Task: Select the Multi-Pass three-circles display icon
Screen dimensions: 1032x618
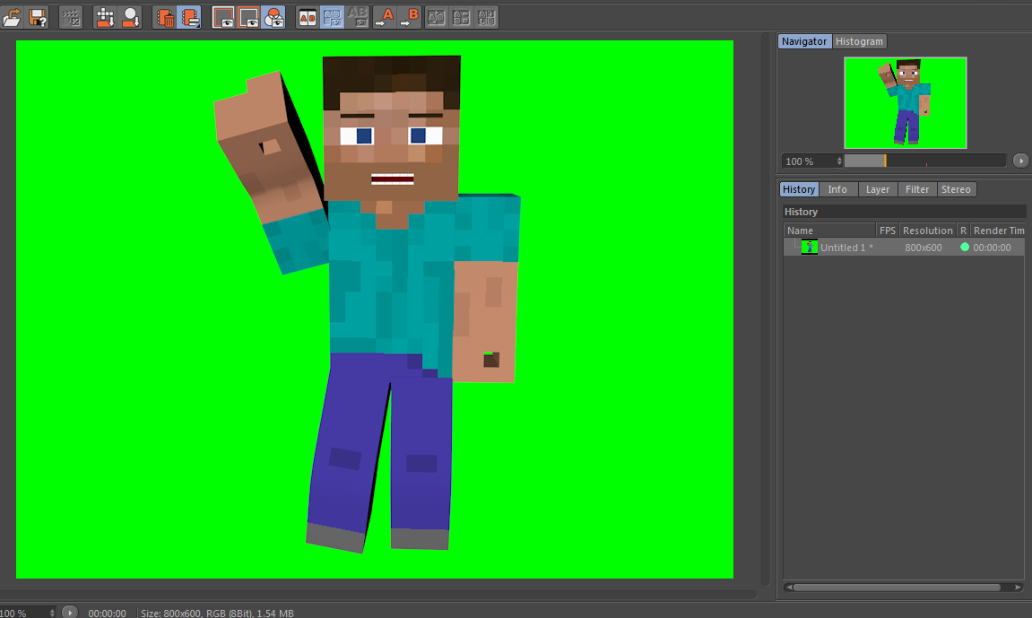Action: point(273,17)
